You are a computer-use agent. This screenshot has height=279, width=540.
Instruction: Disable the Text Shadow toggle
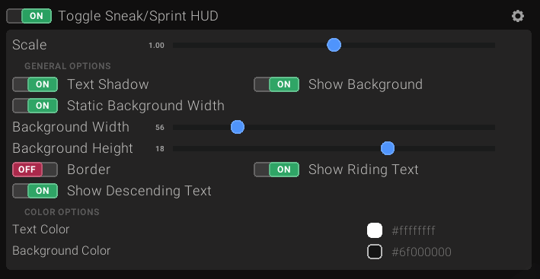[35, 84]
